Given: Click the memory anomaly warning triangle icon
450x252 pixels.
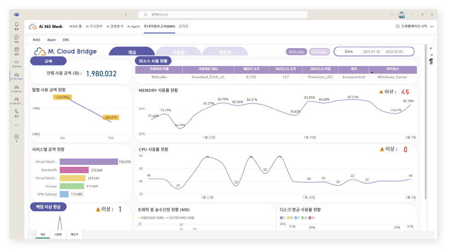Looking at the screenshot, I should click(381, 92).
